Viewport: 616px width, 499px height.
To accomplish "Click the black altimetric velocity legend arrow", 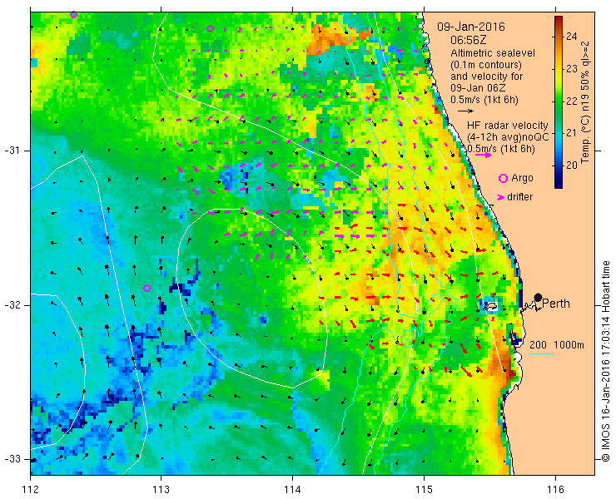I will click(x=466, y=111).
